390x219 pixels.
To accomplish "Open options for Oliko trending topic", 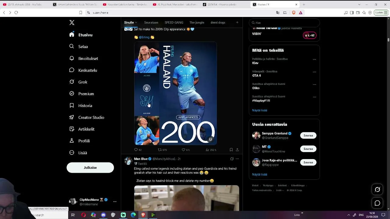I will 314,84.
